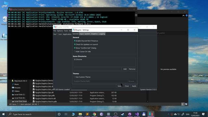Screen dimensions: 208x117
Task: Open Google Chrome from the taskbar
Action: tap(94, 114)
